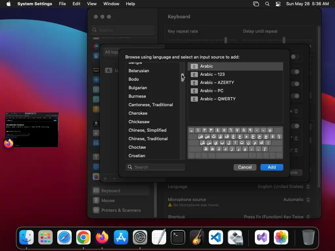Viewport: 335px width, 251px height.
Task: Select Chinese, Simplified language
Action: tap(152, 130)
